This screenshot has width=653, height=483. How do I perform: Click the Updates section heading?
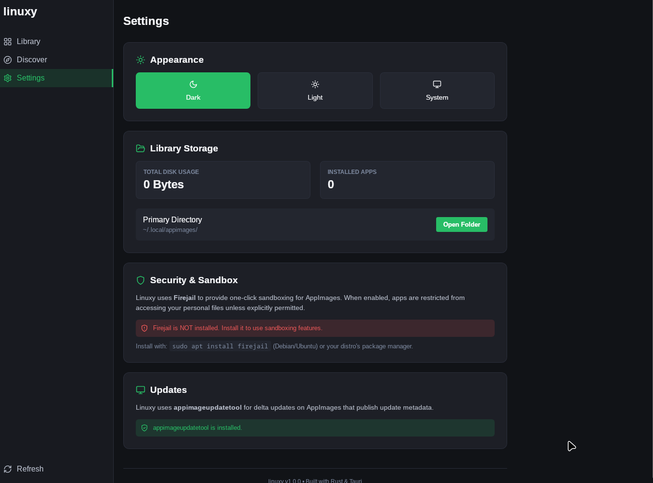168,390
